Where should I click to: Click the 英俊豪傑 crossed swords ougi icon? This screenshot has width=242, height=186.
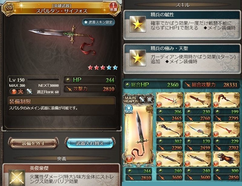pyautogui.click(x=17, y=178)
